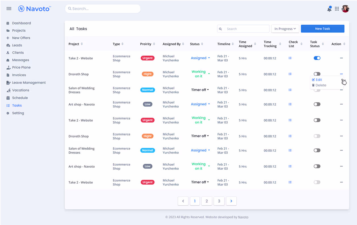
Task: Open the Navoto footer link
Action: pyautogui.click(x=243, y=217)
